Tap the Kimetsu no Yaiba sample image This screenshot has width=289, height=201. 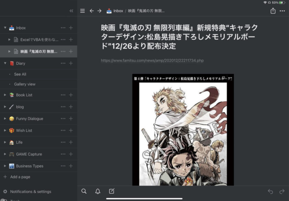click(x=183, y=130)
